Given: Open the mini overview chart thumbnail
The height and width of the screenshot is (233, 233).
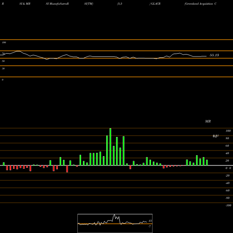Looking at the screenshot, I should click(115, 223).
